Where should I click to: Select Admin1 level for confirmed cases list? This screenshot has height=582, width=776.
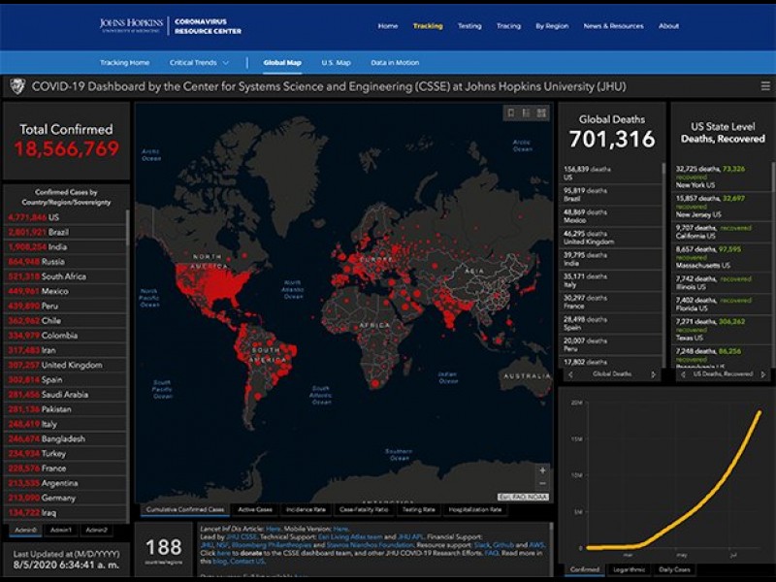(x=61, y=530)
